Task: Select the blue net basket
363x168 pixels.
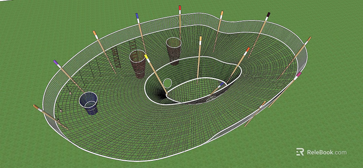Action: click(x=88, y=103)
